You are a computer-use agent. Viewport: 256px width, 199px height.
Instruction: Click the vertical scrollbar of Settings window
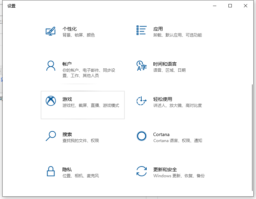[252, 134]
